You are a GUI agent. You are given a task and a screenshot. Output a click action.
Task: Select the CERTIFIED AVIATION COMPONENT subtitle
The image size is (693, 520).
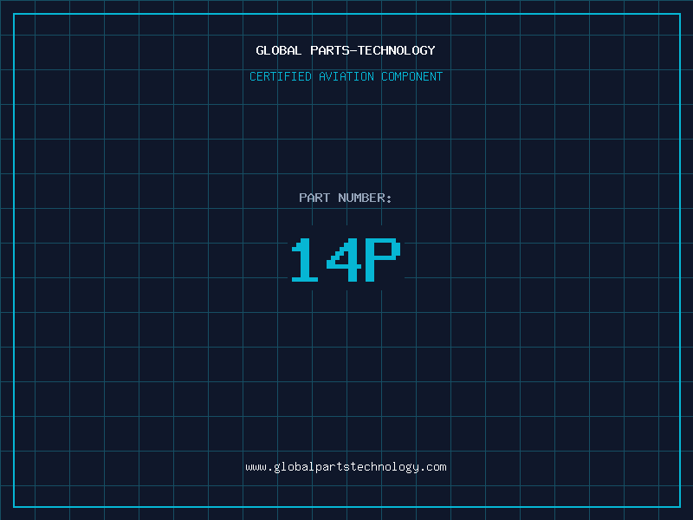click(346, 76)
